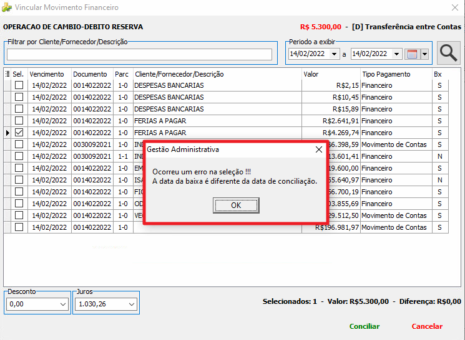
Task: Click the R$2,15 value cell
Action: 331,85
